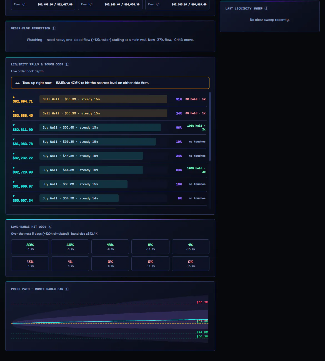Click the $82,811.90 price level
Image resolution: width=325 pixels, height=361 pixels.
[x=23, y=130]
